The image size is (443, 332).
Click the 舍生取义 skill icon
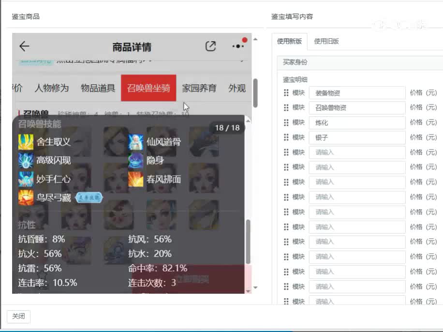[x=26, y=142]
